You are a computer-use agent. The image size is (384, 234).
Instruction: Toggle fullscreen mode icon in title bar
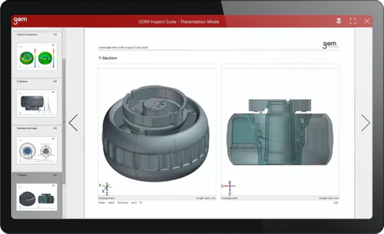[x=353, y=21]
